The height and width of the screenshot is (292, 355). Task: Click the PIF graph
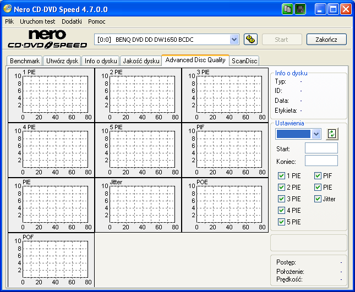pos(225,150)
